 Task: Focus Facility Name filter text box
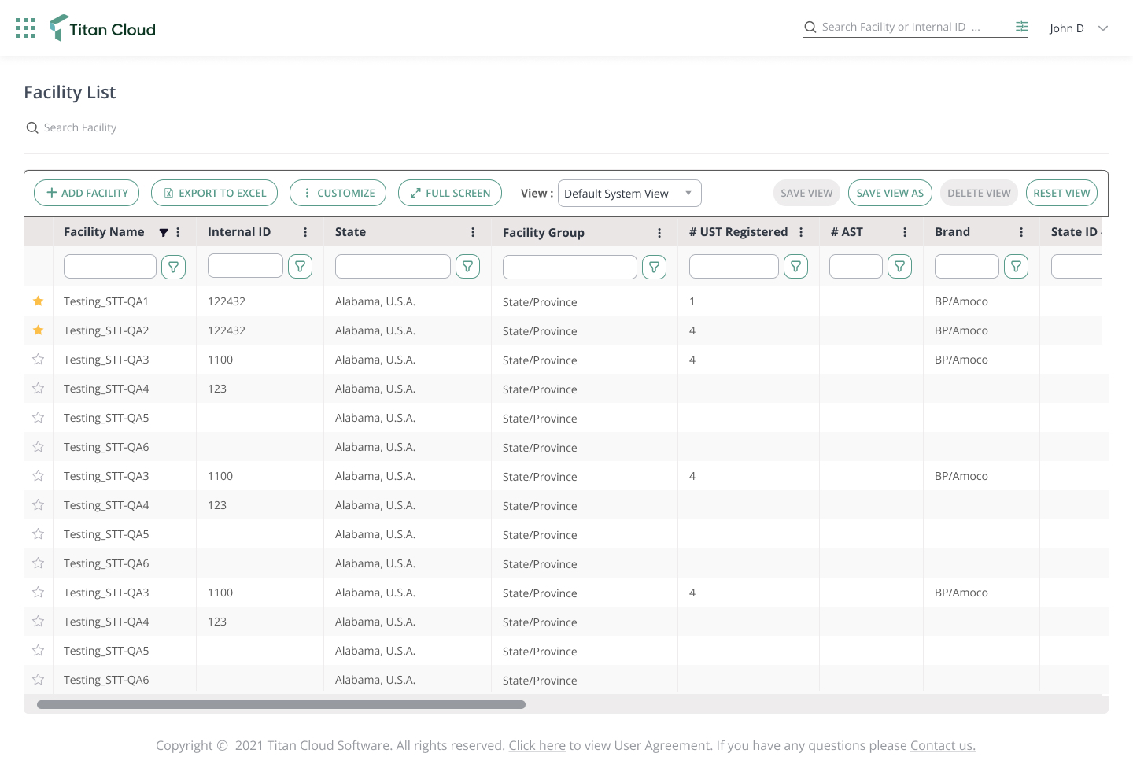click(110, 267)
